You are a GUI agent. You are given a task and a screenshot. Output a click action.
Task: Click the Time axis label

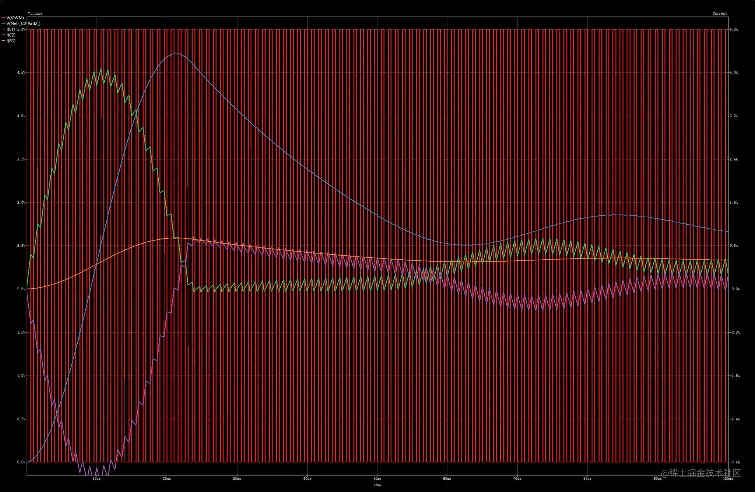coord(377,485)
